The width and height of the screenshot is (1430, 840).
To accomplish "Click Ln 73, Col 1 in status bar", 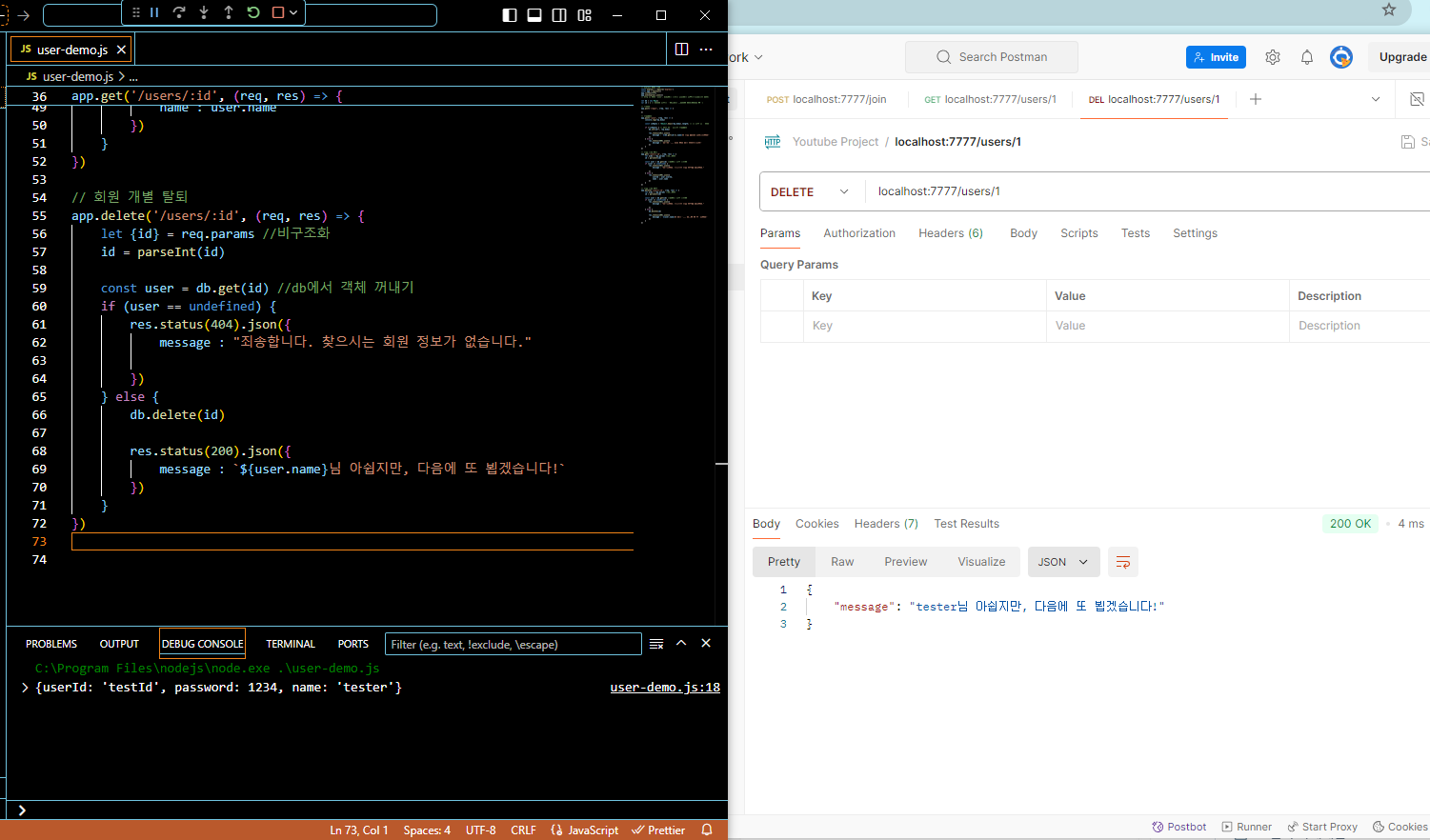I will (359, 830).
